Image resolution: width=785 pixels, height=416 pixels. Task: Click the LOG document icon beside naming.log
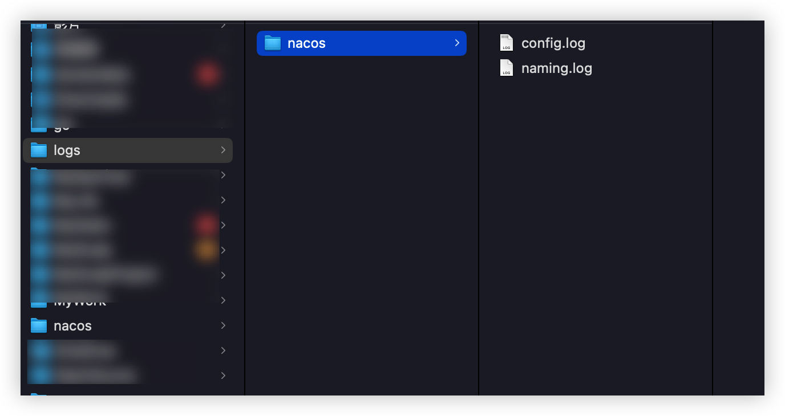[x=506, y=67]
